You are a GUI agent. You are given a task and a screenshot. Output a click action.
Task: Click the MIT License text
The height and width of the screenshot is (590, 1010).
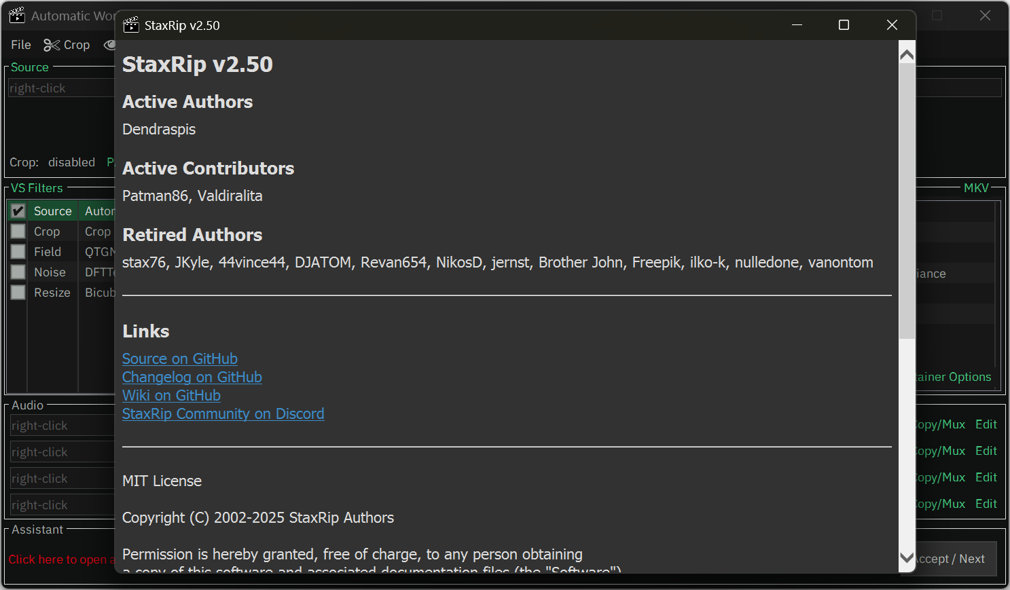coord(162,481)
